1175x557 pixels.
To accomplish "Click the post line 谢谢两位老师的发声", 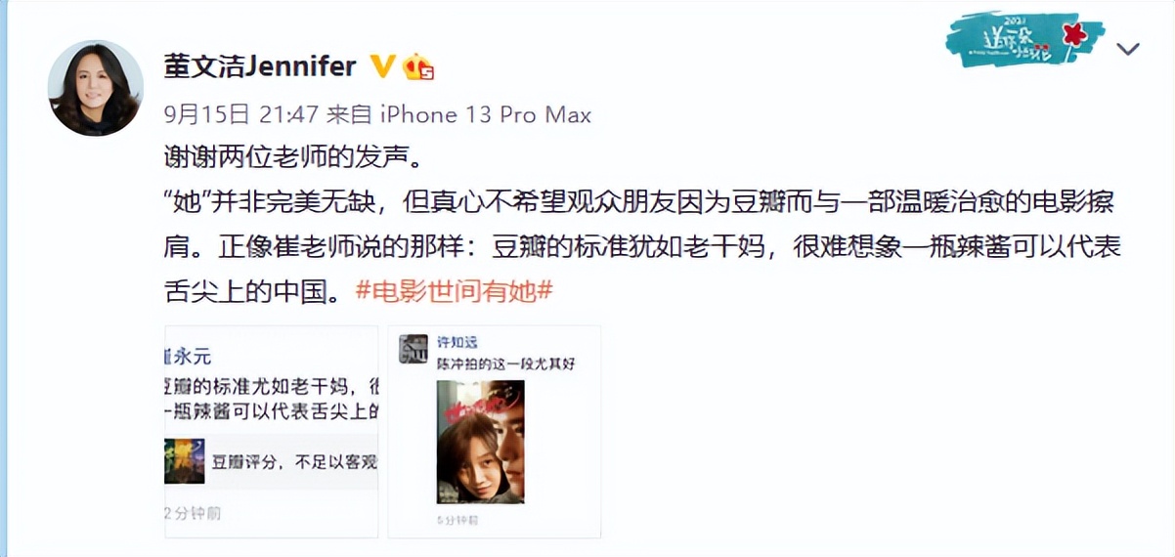I will pos(296,156).
